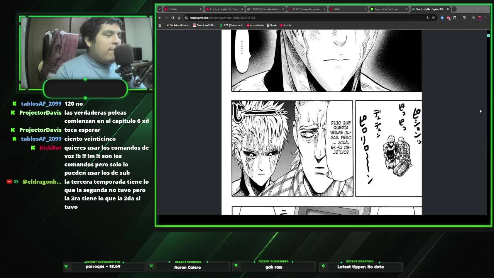Open a new tab with the plus button
The width and height of the screenshot is (494, 278).
454,9
